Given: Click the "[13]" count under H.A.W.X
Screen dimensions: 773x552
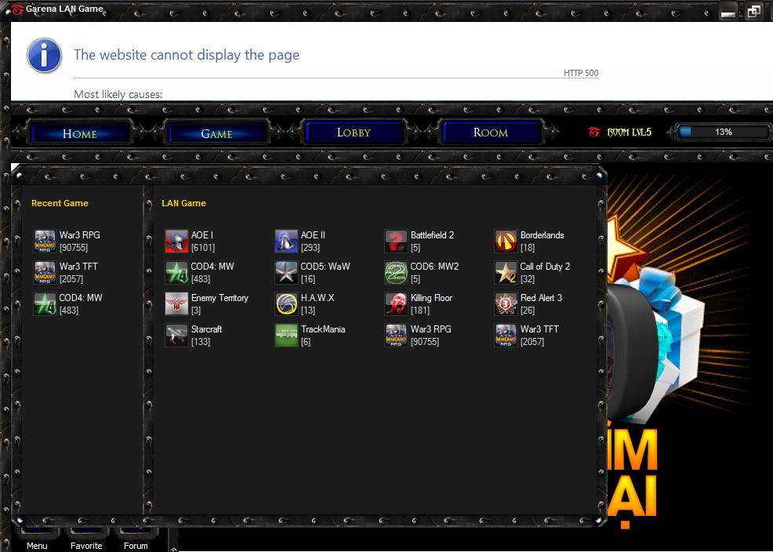Looking at the screenshot, I should coord(308,310).
